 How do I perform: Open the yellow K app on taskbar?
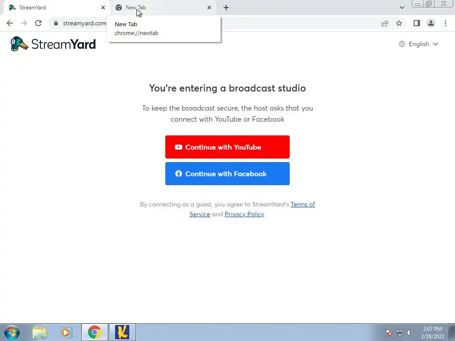coord(122,332)
